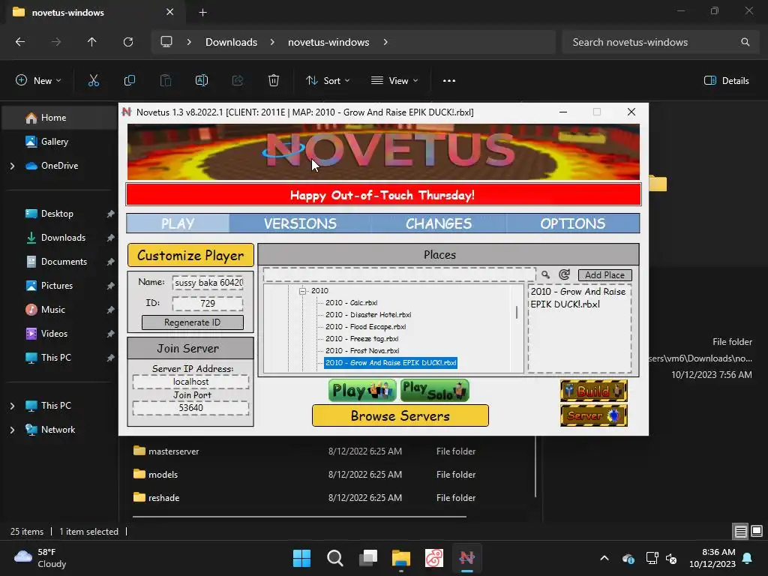This screenshot has height=576, width=768.
Task: Click the PC icon in address bar
Action: pyautogui.click(x=166, y=42)
